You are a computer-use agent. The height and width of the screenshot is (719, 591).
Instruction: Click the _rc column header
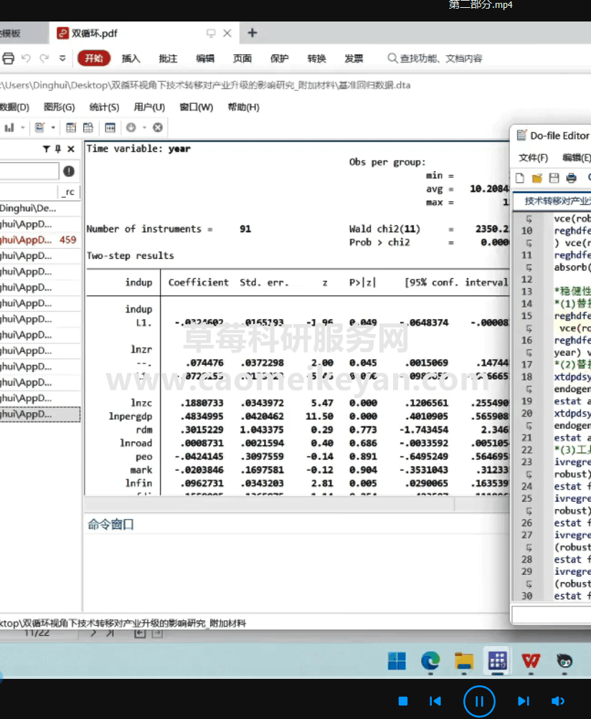click(68, 192)
